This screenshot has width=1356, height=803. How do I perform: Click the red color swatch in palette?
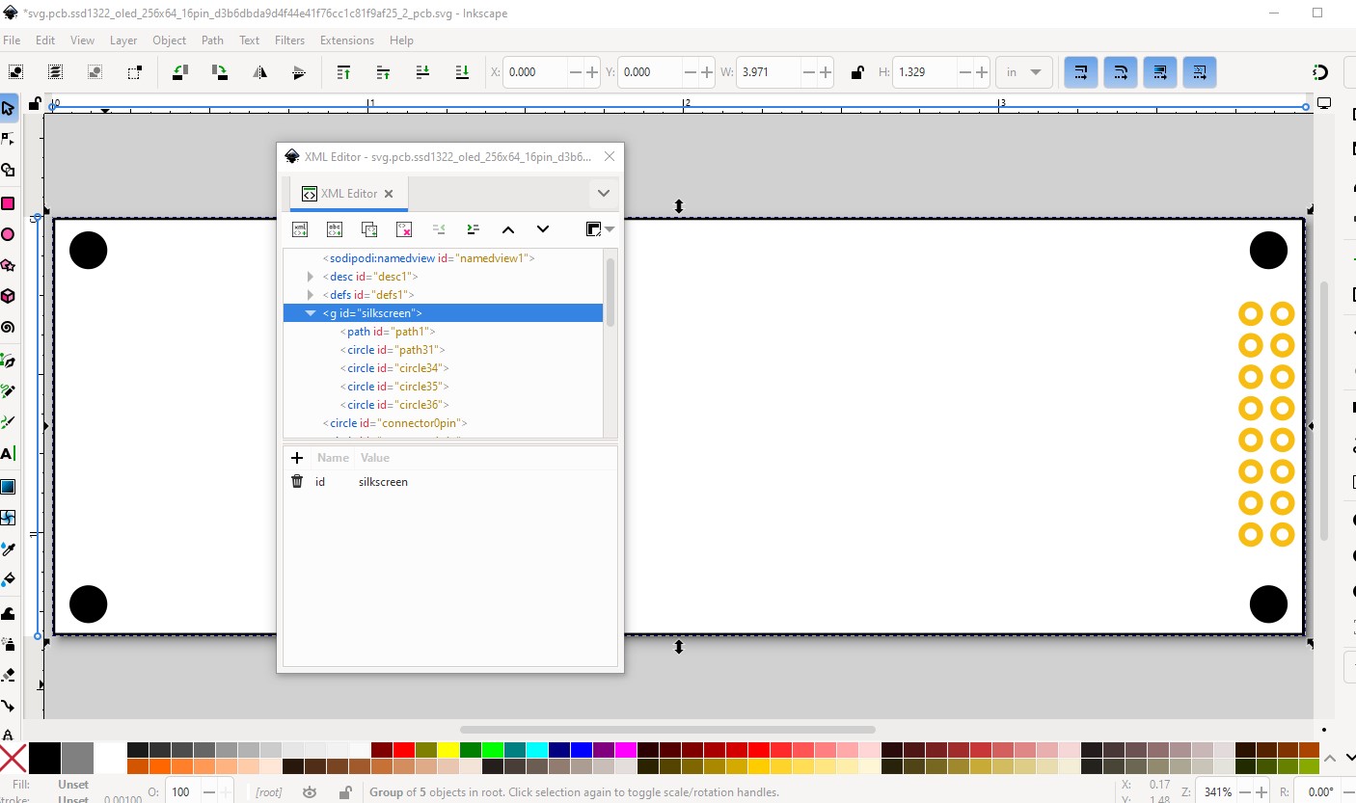pyautogui.click(x=404, y=750)
